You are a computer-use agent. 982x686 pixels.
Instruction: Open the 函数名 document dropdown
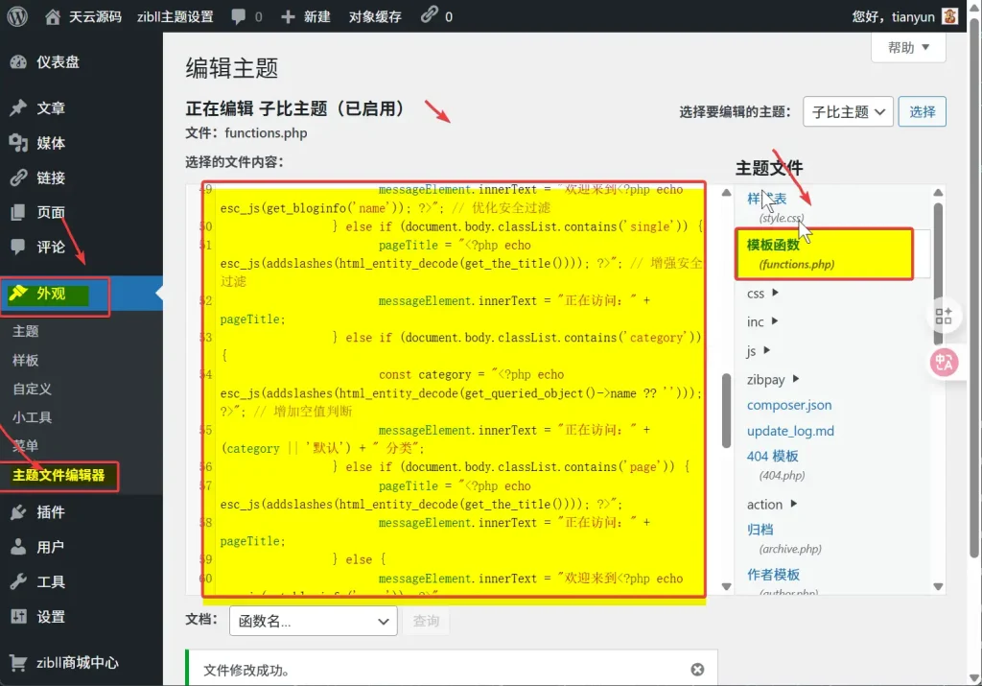point(313,621)
